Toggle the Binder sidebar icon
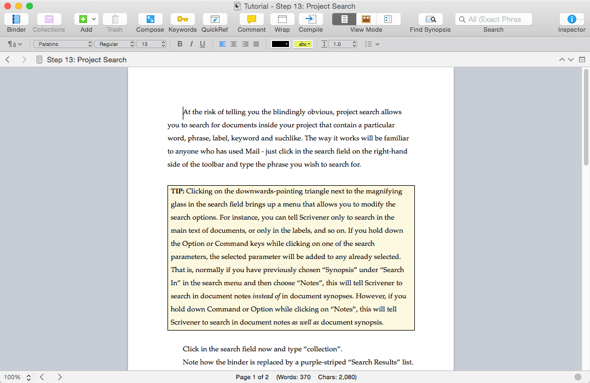This screenshot has width=590, height=383. pos(16,19)
